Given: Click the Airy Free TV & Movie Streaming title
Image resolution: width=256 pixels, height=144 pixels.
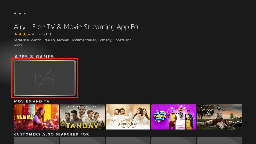Looking at the screenshot, I should pos(79,27).
